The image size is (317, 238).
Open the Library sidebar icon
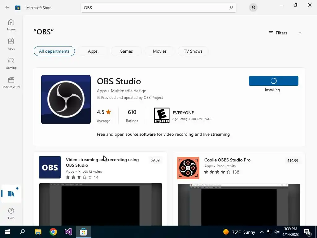coord(11,194)
